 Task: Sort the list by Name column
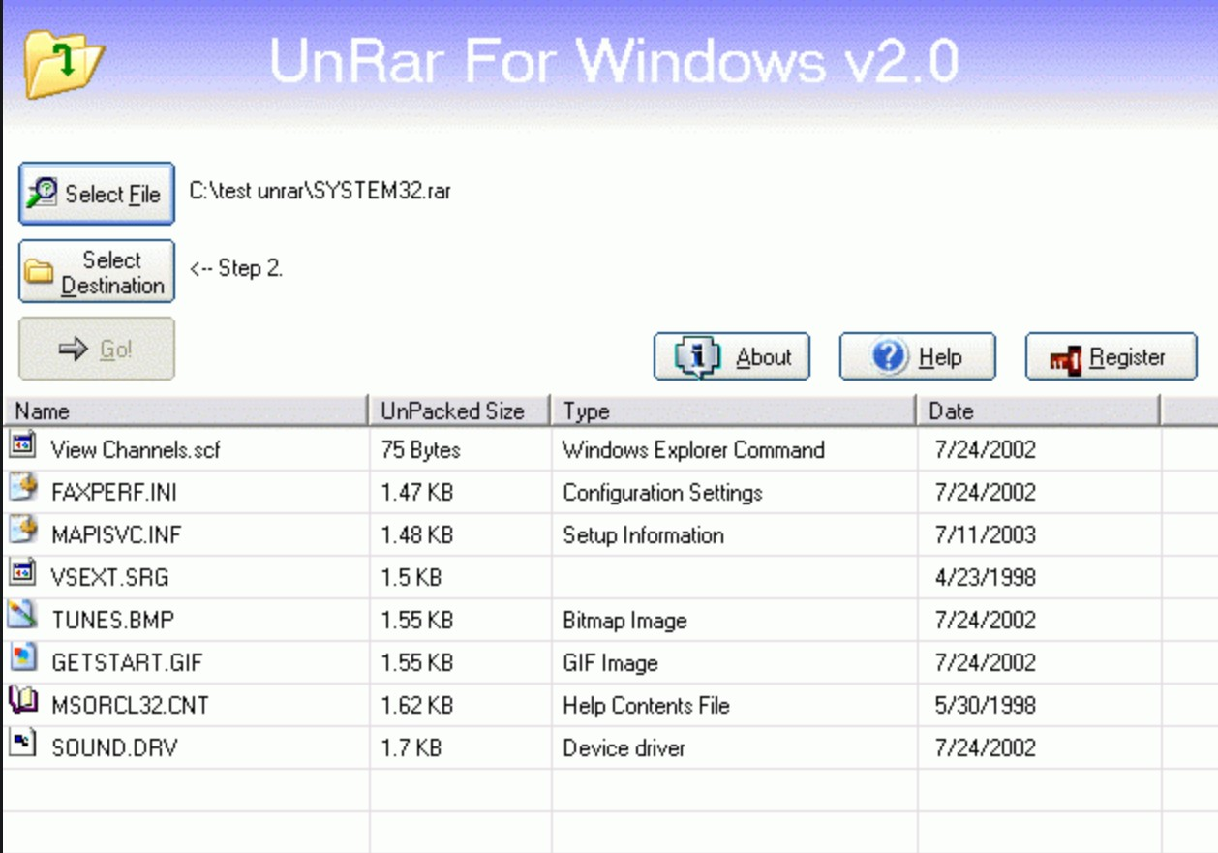coord(185,411)
